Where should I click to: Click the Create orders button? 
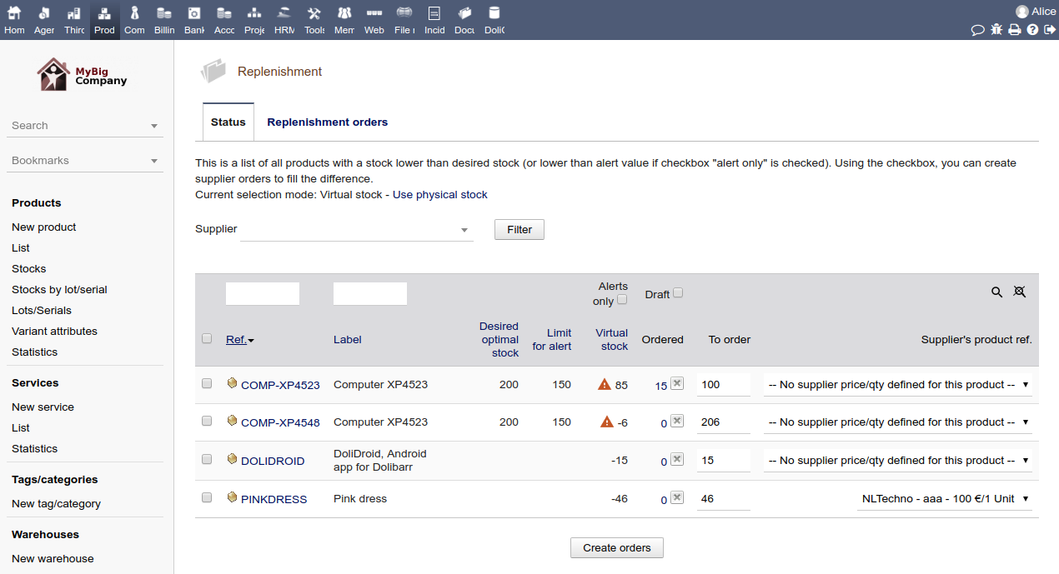pos(616,548)
